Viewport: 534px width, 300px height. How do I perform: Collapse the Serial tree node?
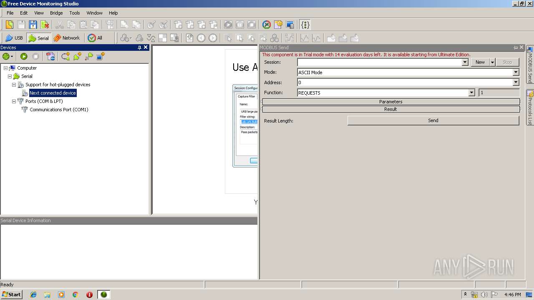coord(10,76)
